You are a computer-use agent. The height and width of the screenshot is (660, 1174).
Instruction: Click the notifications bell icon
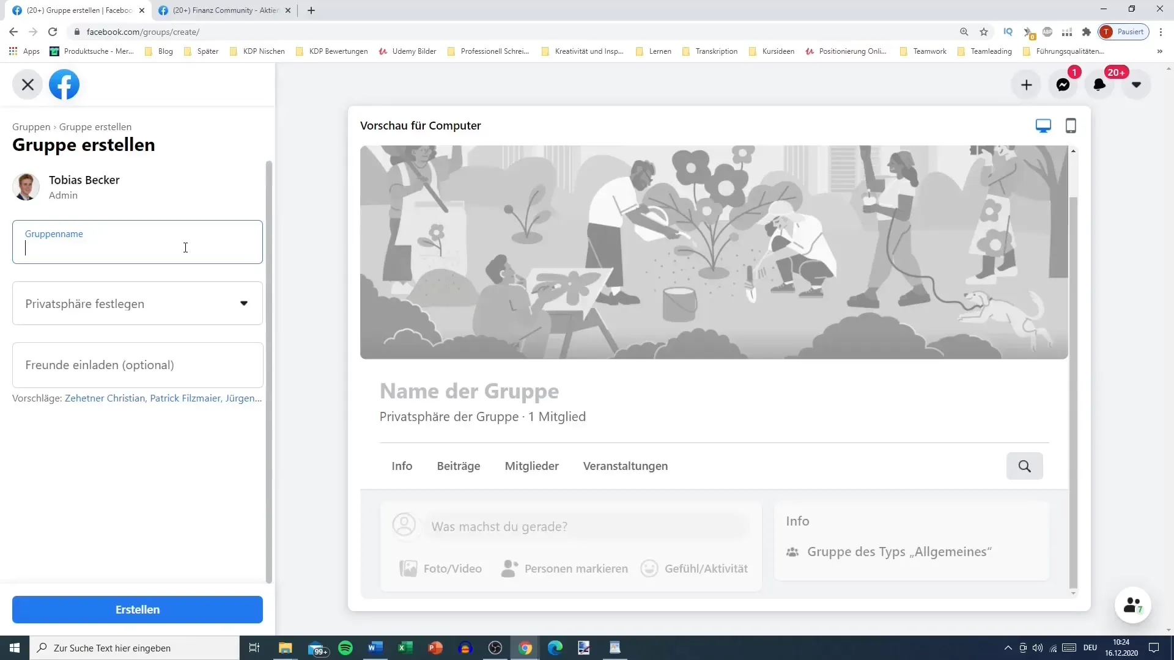coord(1099,84)
